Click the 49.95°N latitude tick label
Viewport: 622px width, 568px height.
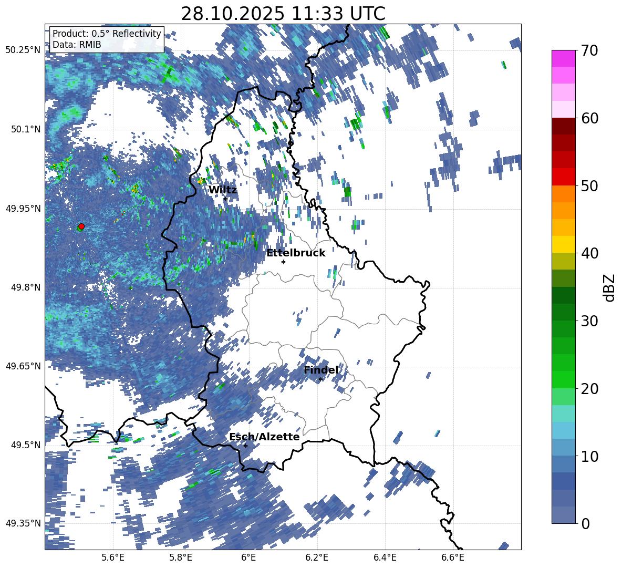click(x=23, y=209)
